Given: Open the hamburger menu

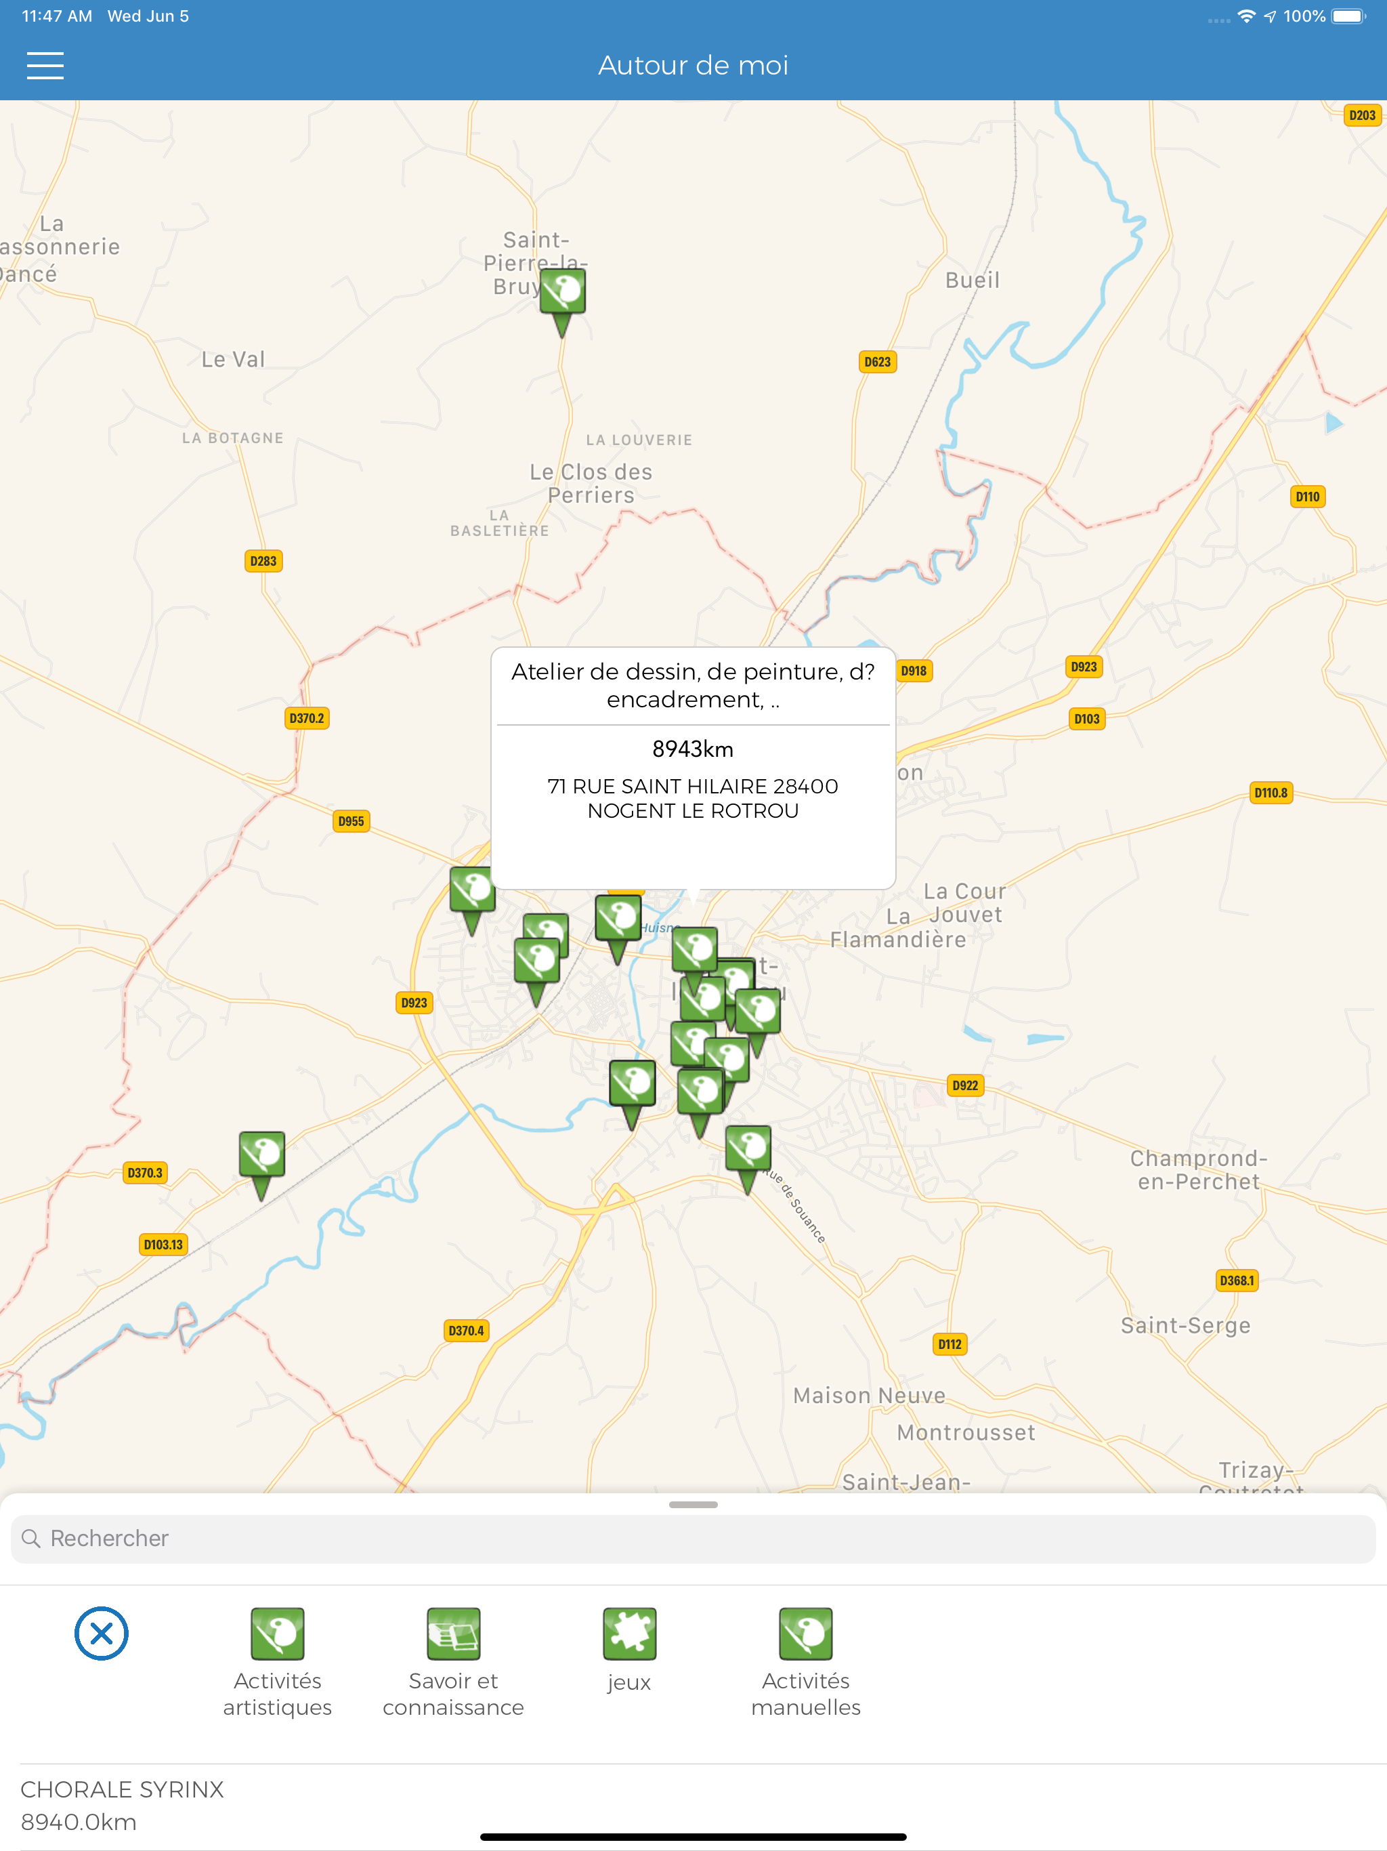Looking at the screenshot, I should [x=45, y=65].
